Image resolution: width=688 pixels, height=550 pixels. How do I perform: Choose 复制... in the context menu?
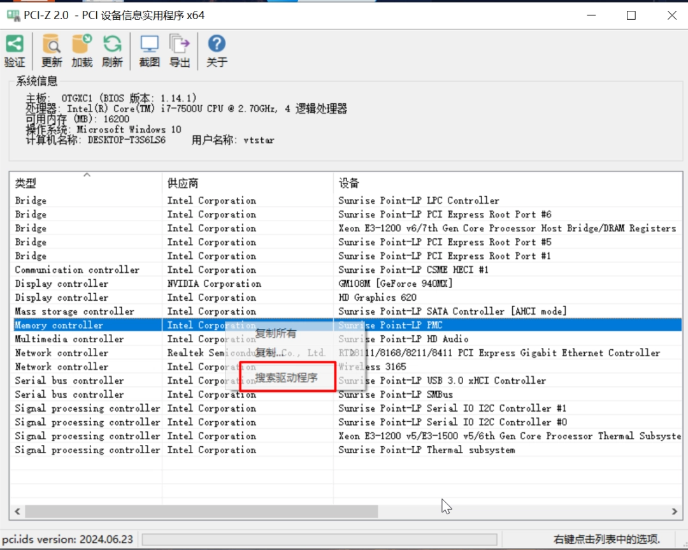[269, 352]
